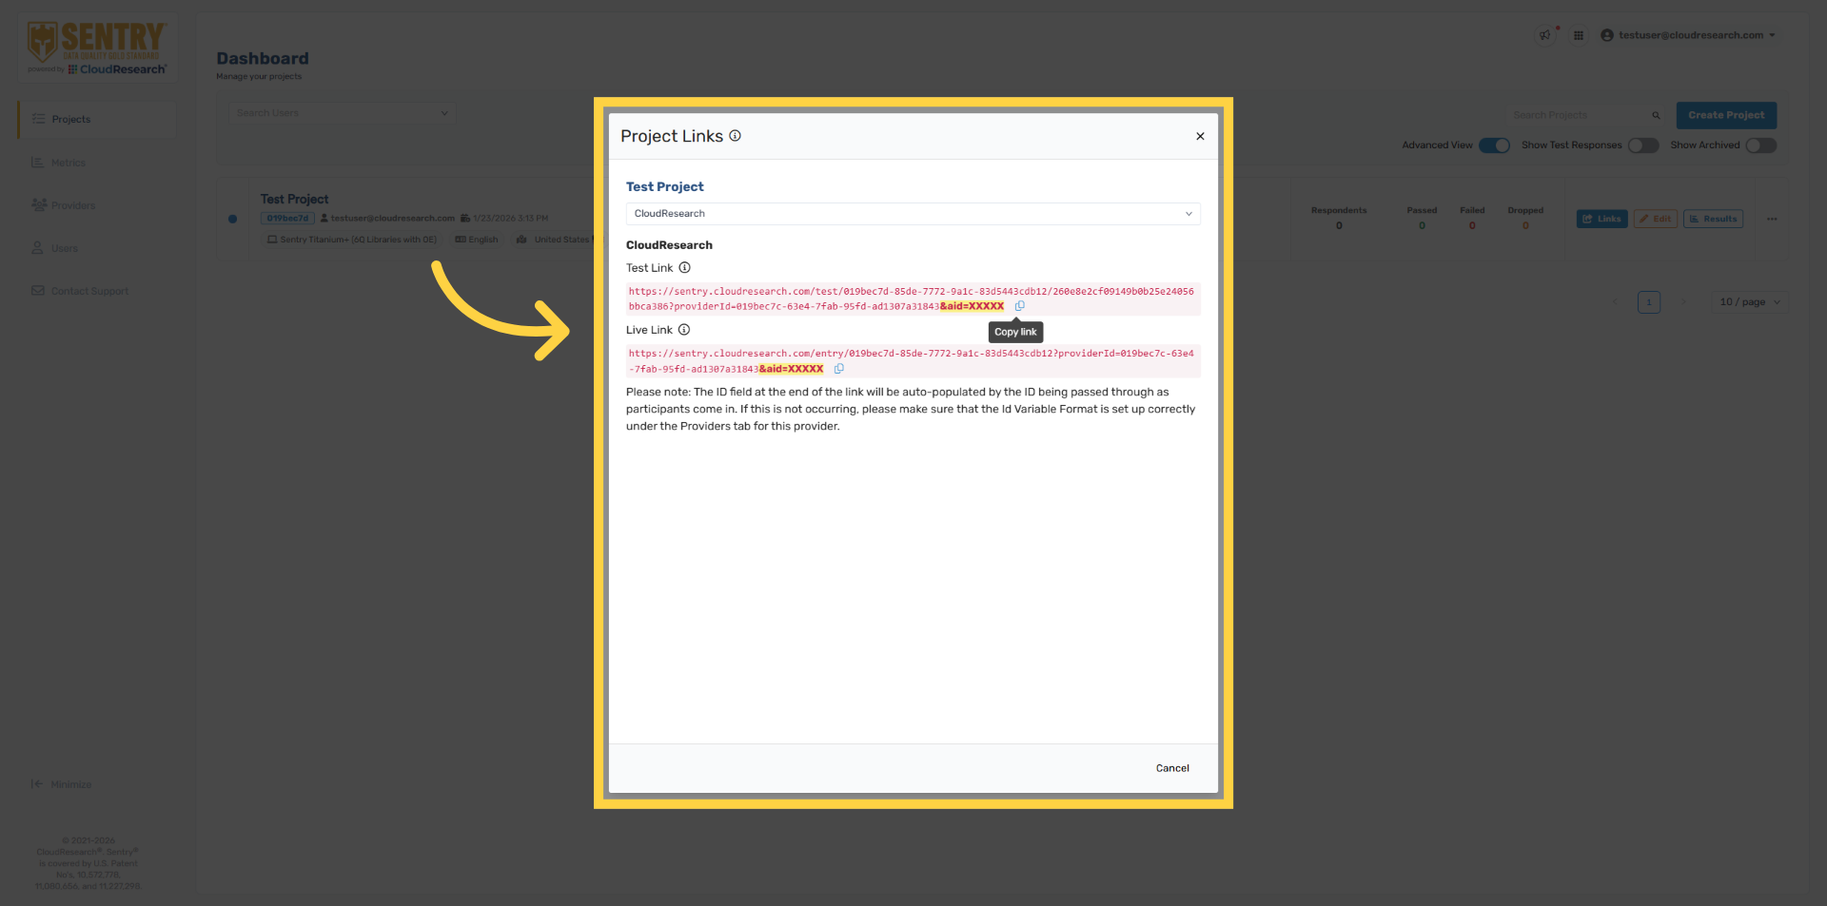Open the 10 / page dropdown
Viewport: 1827px width, 906px height.
tap(1748, 301)
